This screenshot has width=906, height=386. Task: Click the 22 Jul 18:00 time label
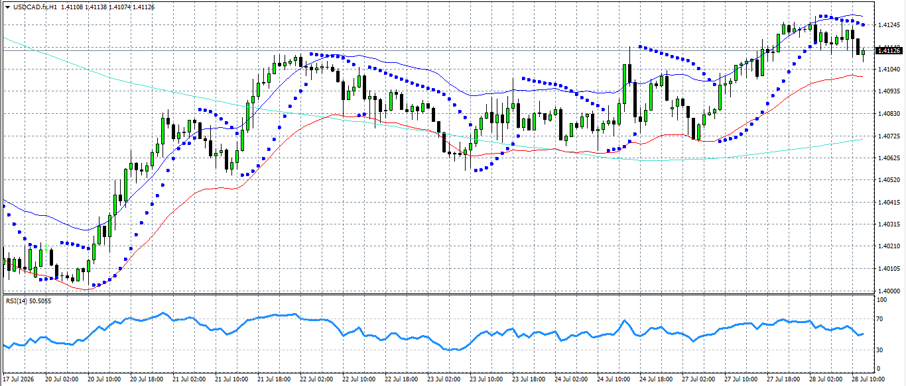tap(401, 380)
